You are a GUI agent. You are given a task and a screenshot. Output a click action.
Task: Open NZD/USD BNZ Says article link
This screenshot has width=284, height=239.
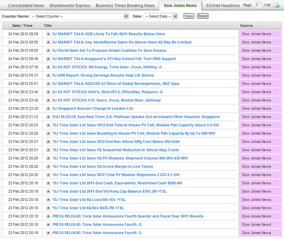(116, 83)
